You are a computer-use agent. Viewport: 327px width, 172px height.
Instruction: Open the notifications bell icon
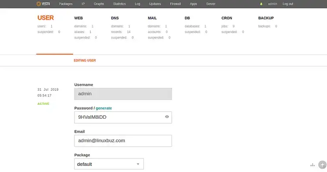(x=261, y=4)
